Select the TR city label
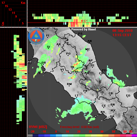This screenshot has width=137, height=137. point(72,67)
